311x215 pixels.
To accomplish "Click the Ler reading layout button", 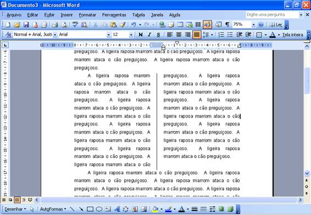I will click(276, 25).
